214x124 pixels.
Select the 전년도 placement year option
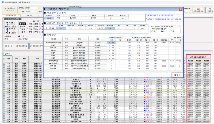(14, 25)
